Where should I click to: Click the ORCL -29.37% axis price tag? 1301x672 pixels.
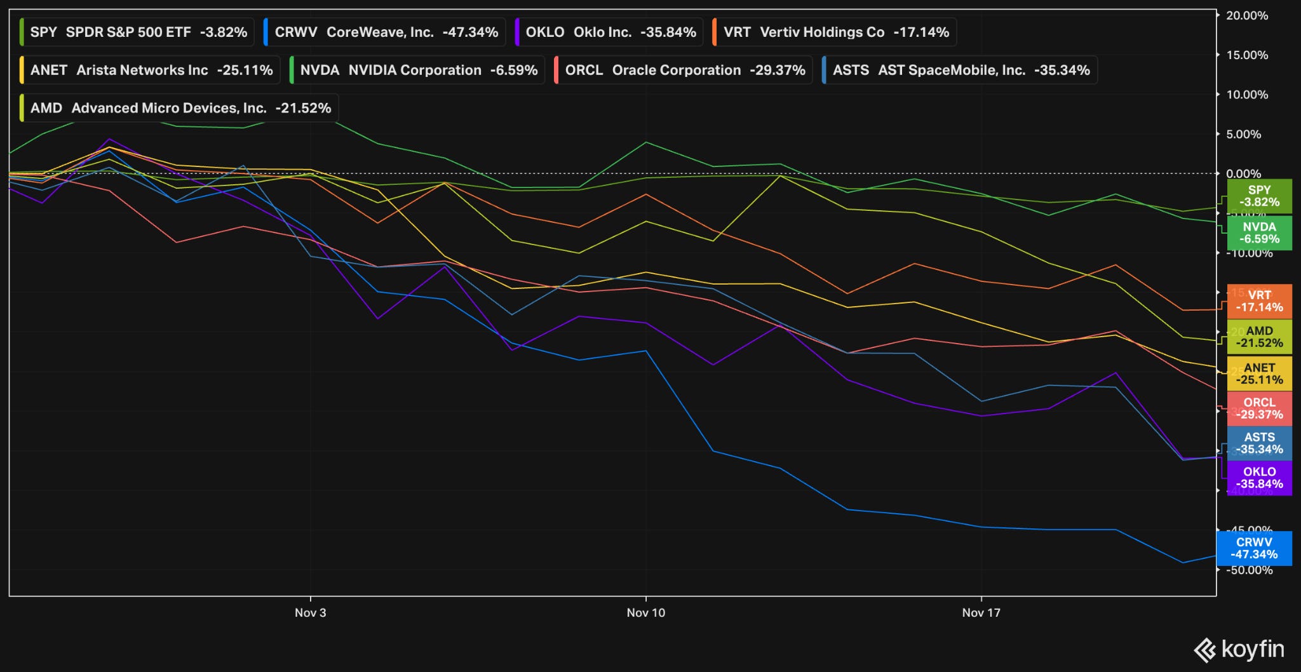coord(1259,408)
